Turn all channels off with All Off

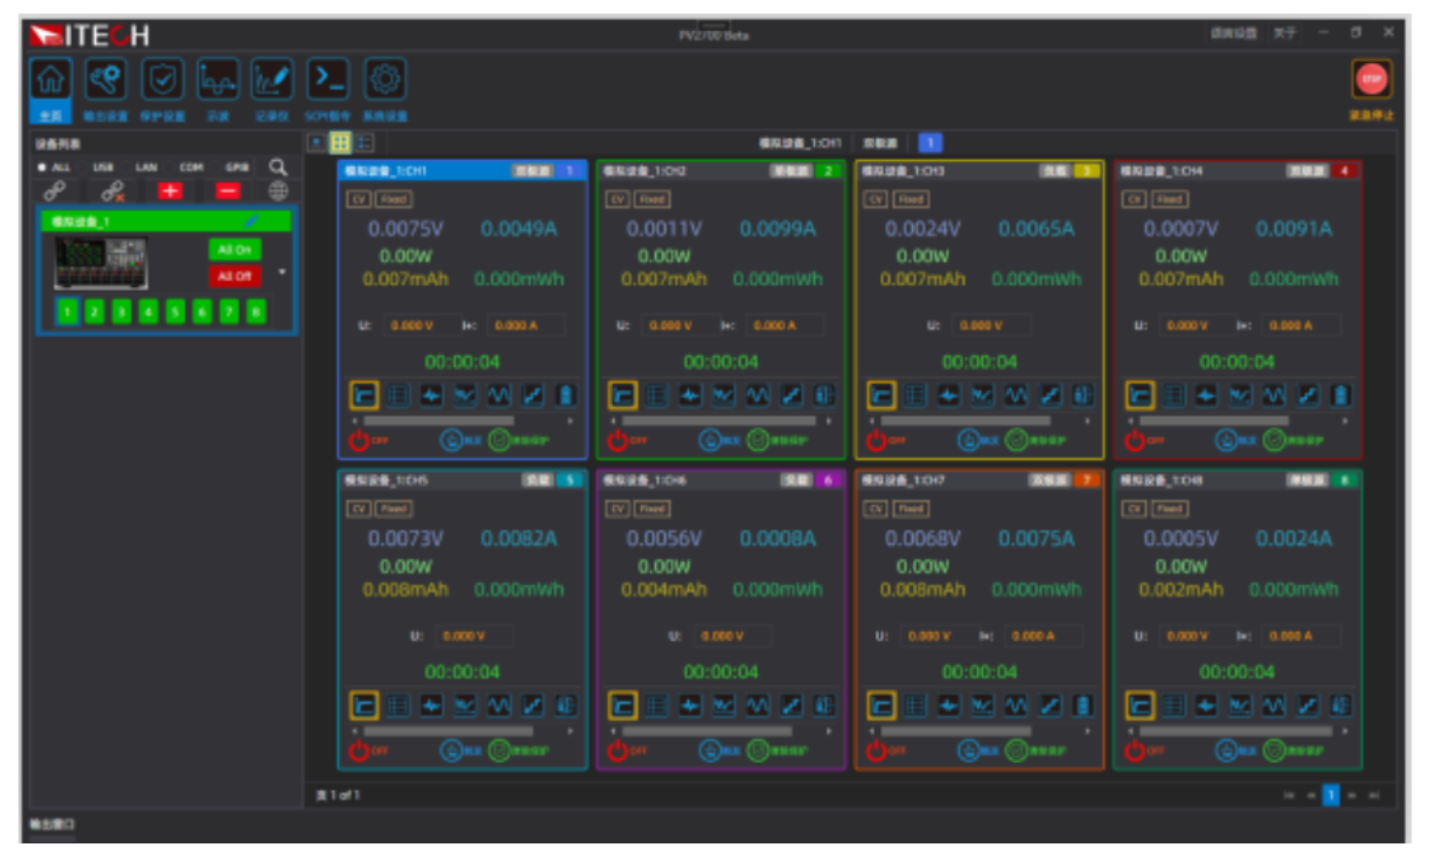(x=235, y=276)
